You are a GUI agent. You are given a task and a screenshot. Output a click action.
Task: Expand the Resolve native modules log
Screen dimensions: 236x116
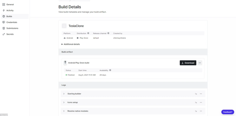[64, 111]
